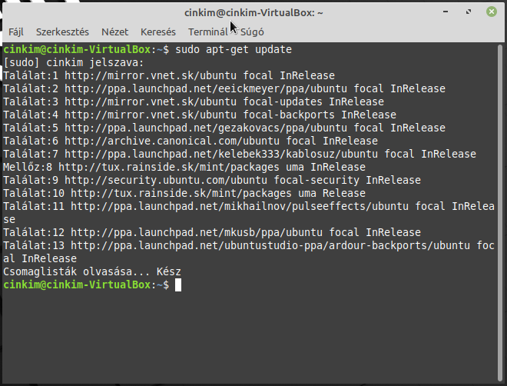Click the Találat:12 mkusb ppa line
The height and width of the screenshot is (386, 507).
click(x=212, y=232)
